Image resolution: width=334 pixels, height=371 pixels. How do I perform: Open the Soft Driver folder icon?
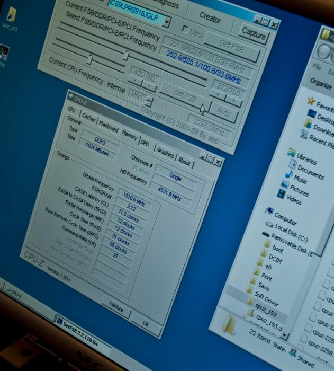pyautogui.click(x=249, y=290)
